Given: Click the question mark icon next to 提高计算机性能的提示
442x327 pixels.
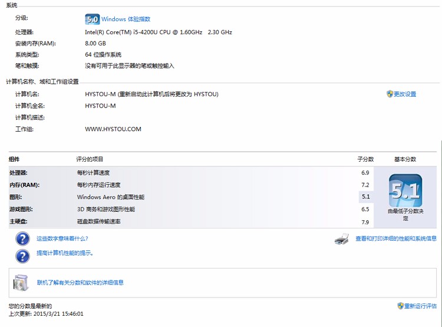Looking at the screenshot, I should click(22, 256).
